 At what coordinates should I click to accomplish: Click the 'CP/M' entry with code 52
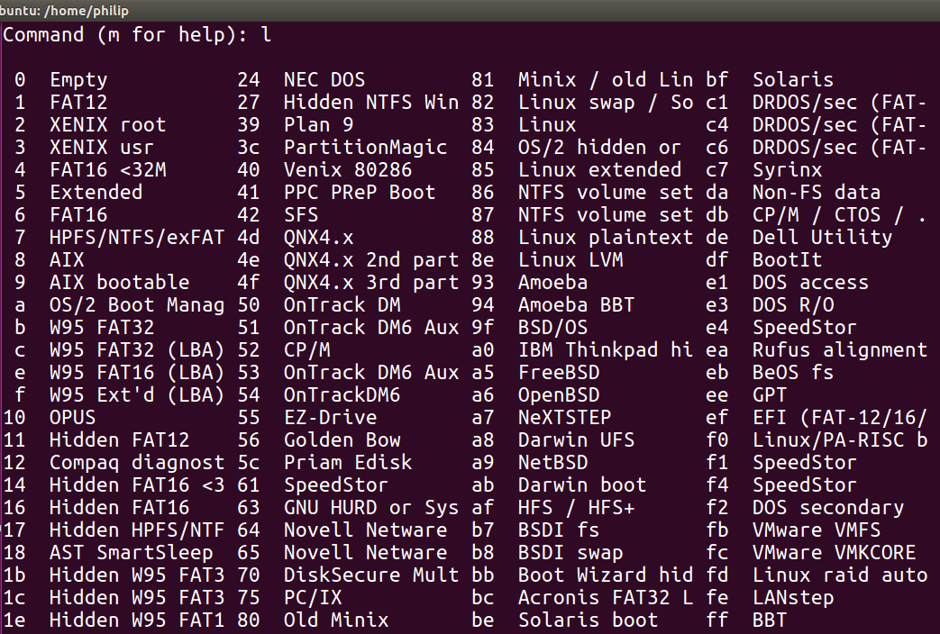(x=307, y=350)
